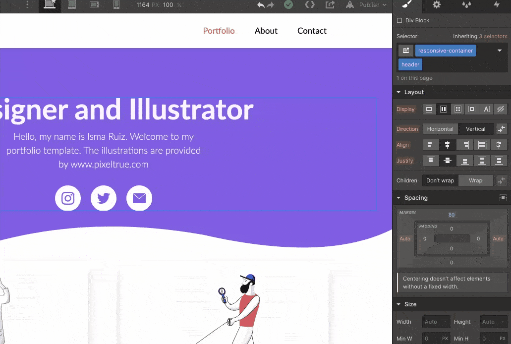Click the Height input field
Viewport: 511px width, 344px height.
(493, 322)
